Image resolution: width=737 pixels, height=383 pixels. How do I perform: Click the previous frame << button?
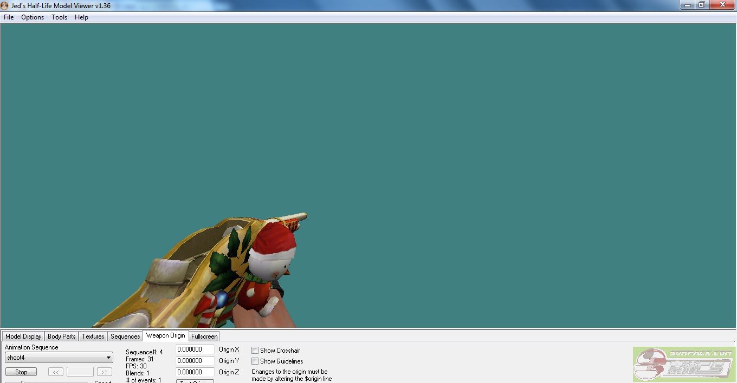tap(56, 372)
